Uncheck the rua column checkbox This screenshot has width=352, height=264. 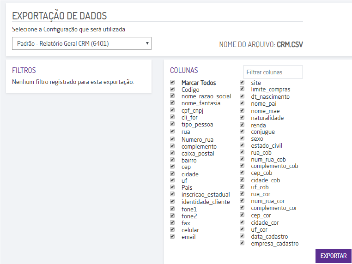172,131
